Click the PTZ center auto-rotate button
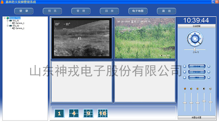 [x=195, y=39]
